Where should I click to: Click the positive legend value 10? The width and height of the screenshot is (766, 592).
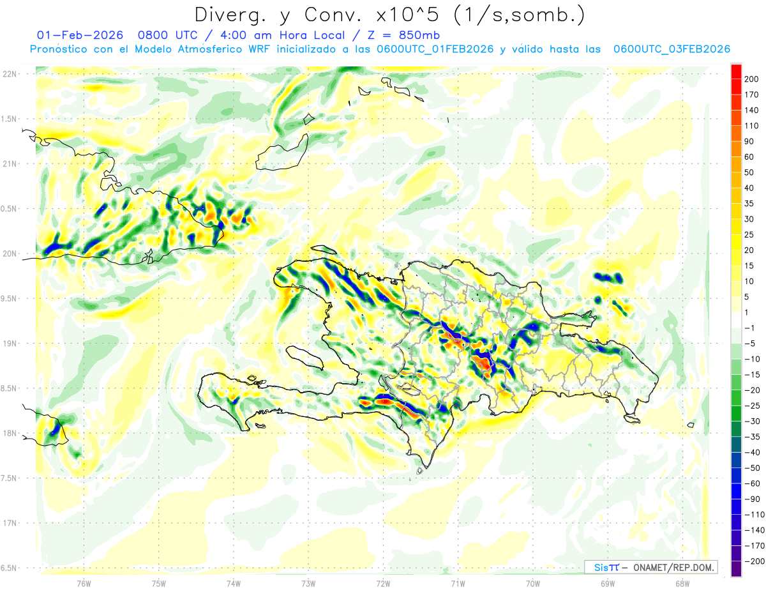pyautogui.click(x=749, y=281)
